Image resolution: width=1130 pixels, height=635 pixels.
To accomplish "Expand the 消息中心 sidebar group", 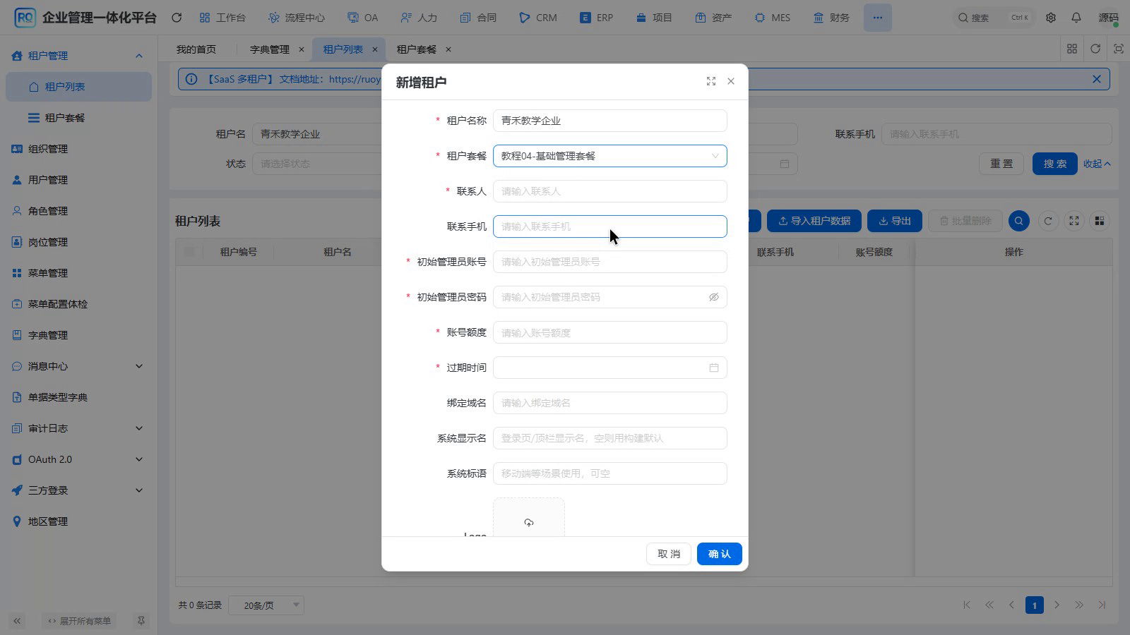I will [x=79, y=366].
